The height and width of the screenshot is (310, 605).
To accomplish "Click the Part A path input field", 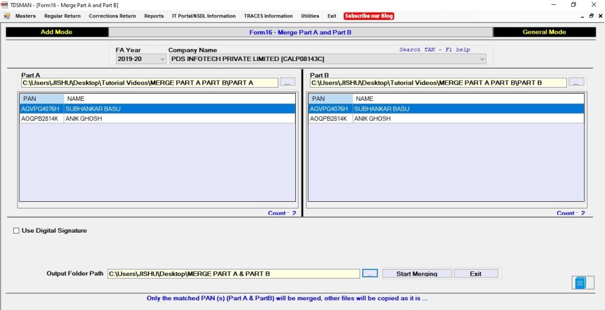I will 149,83.
